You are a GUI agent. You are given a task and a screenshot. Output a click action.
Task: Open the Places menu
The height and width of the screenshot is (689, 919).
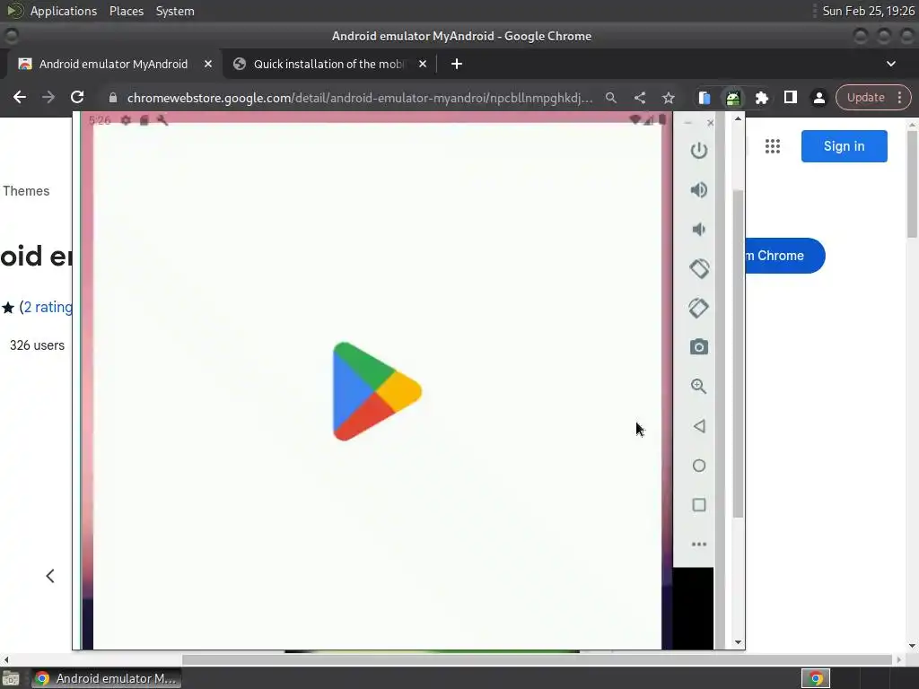click(x=127, y=11)
